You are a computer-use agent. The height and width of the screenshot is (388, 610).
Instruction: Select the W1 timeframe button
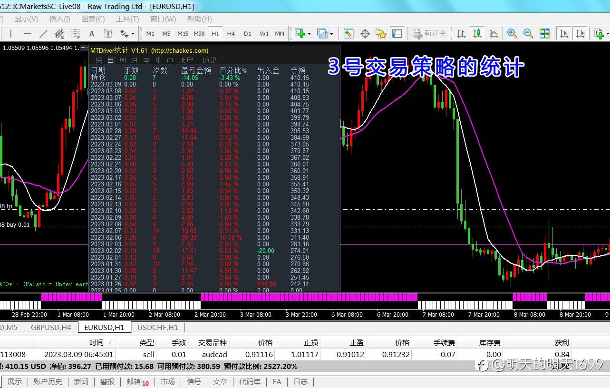click(x=264, y=34)
